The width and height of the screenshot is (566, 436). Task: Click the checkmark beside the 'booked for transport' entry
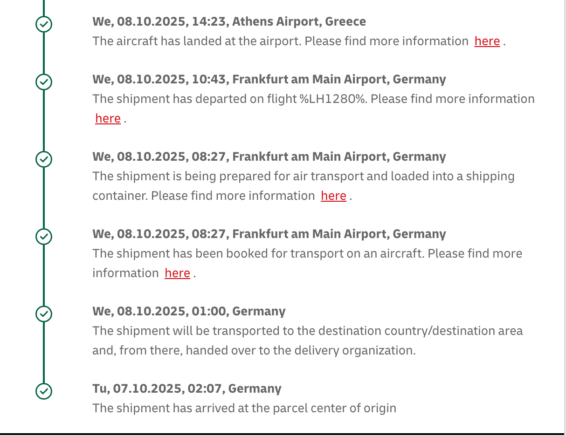tap(44, 237)
